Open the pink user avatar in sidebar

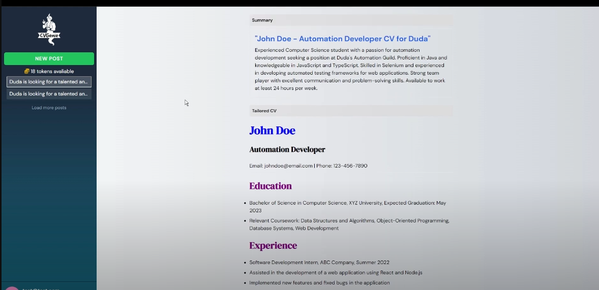coord(12,288)
